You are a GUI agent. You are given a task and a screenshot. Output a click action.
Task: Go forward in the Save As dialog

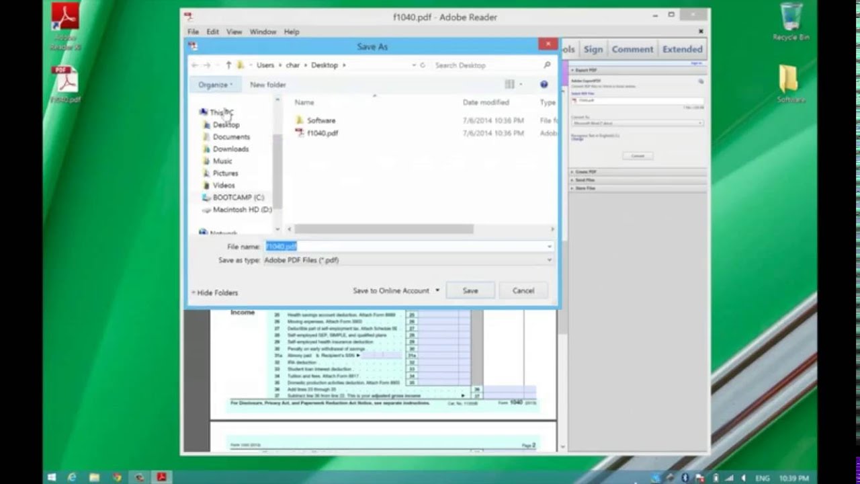pos(207,65)
